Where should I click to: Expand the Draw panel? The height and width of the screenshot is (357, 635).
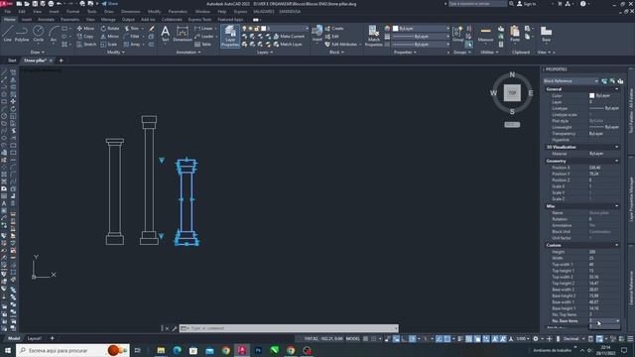click(38, 53)
